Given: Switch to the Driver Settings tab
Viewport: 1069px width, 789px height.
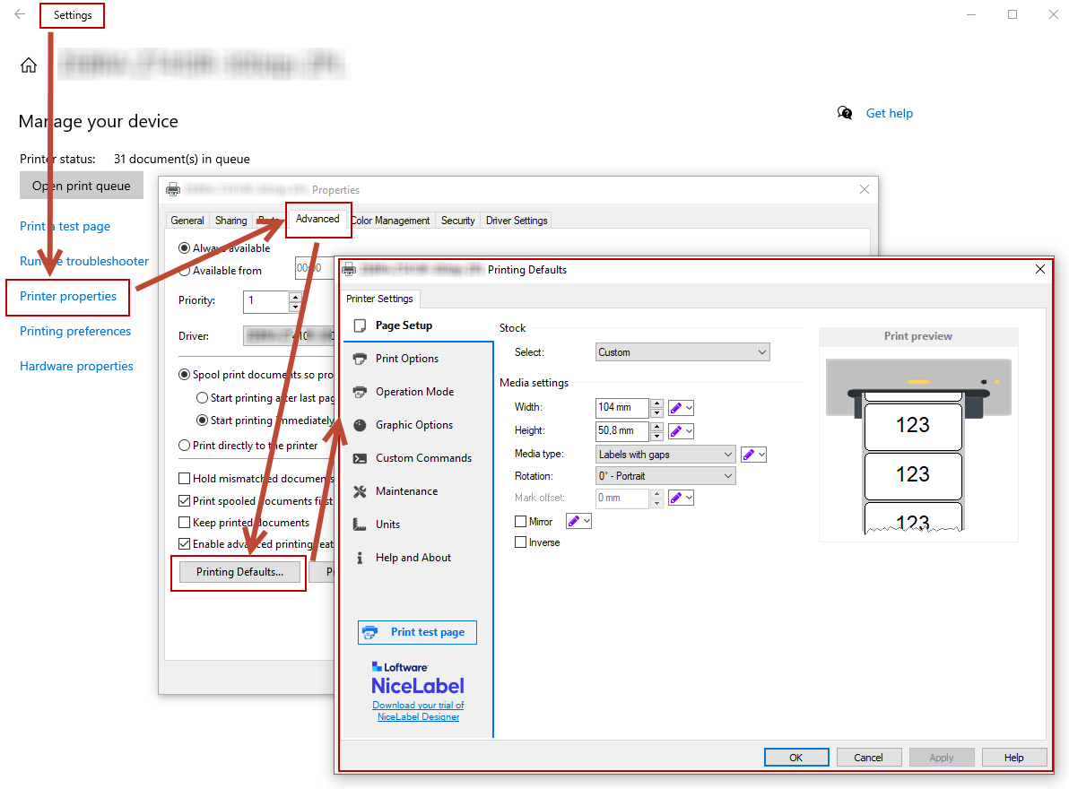Looking at the screenshot, I should click(x=516, y=220).
